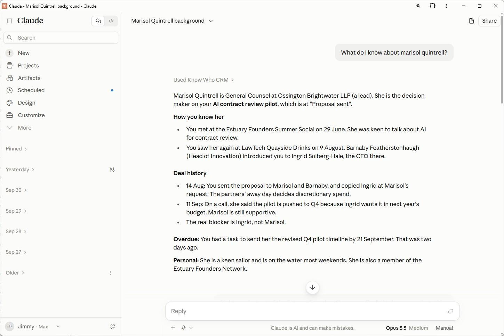The width and height of the screenshot is (504, 336).
Task: Expand the Older chats group
Action: coord(15,273)
